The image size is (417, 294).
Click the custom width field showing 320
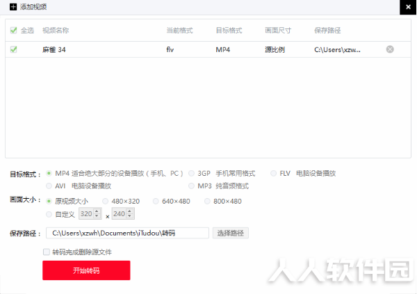86,213
